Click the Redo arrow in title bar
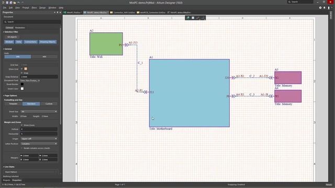The height and width of the screenshot is (188, 335). tap(23, 3)
